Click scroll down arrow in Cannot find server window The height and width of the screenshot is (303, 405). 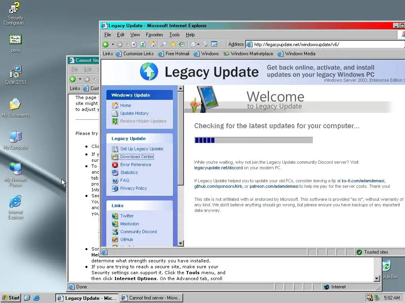pyautogui.click(x=377, y=278)
